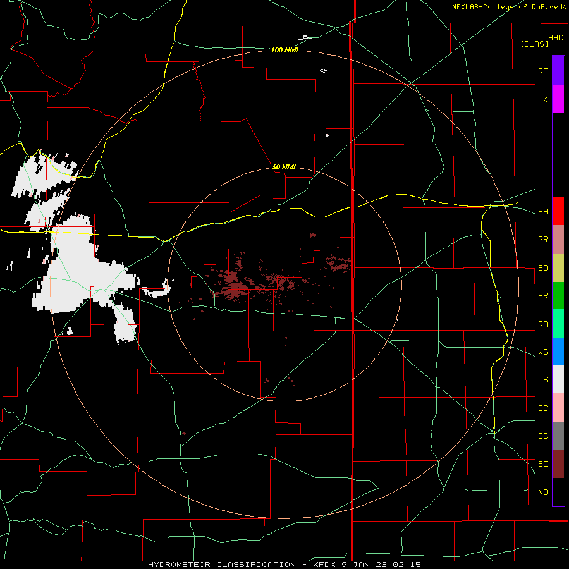Click the [CLAS] units label
The width and height of the screenshot is (569, 569).
point(534,44)
